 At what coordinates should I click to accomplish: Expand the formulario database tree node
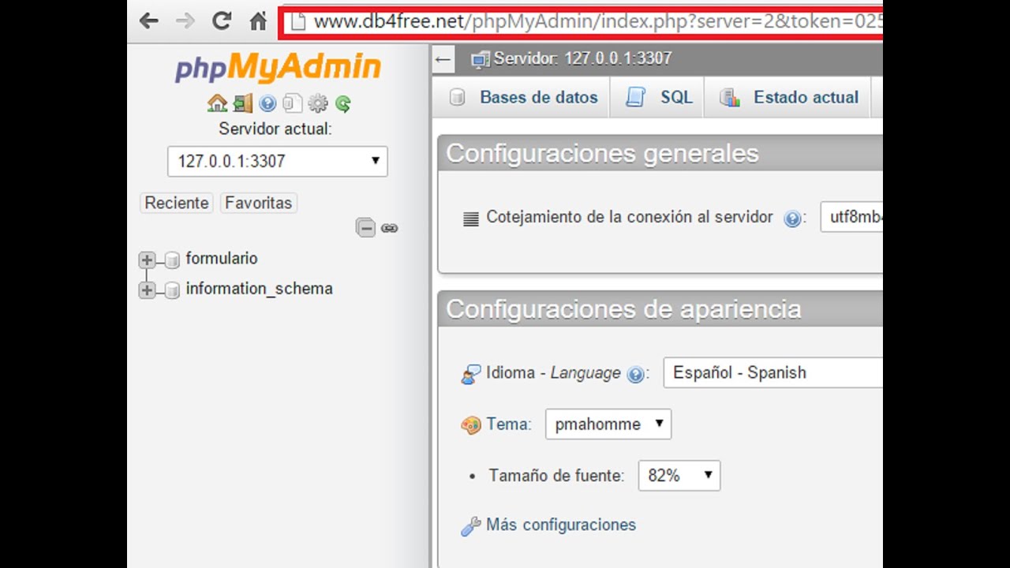[147, 260]
